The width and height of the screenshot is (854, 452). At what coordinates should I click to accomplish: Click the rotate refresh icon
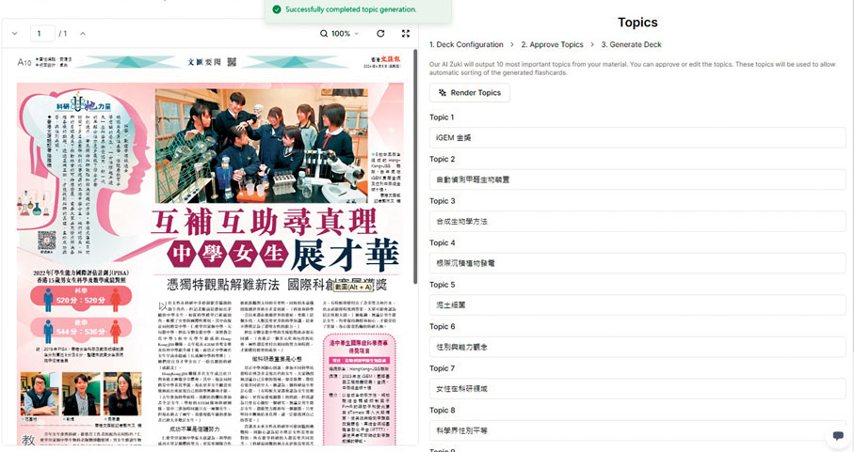click(x=380, y=34)
